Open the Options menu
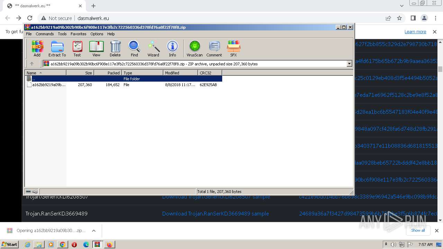Image resolution: width=443 pixels, height=249 pixels. (x=97, y=34)
